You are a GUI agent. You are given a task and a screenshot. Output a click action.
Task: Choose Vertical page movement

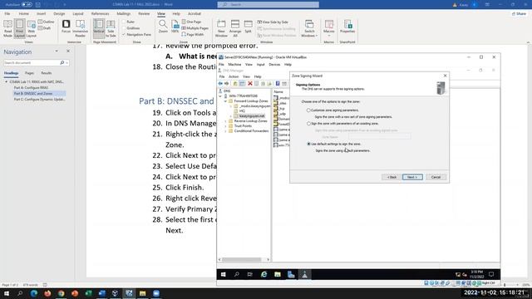[x=99, y=28]
